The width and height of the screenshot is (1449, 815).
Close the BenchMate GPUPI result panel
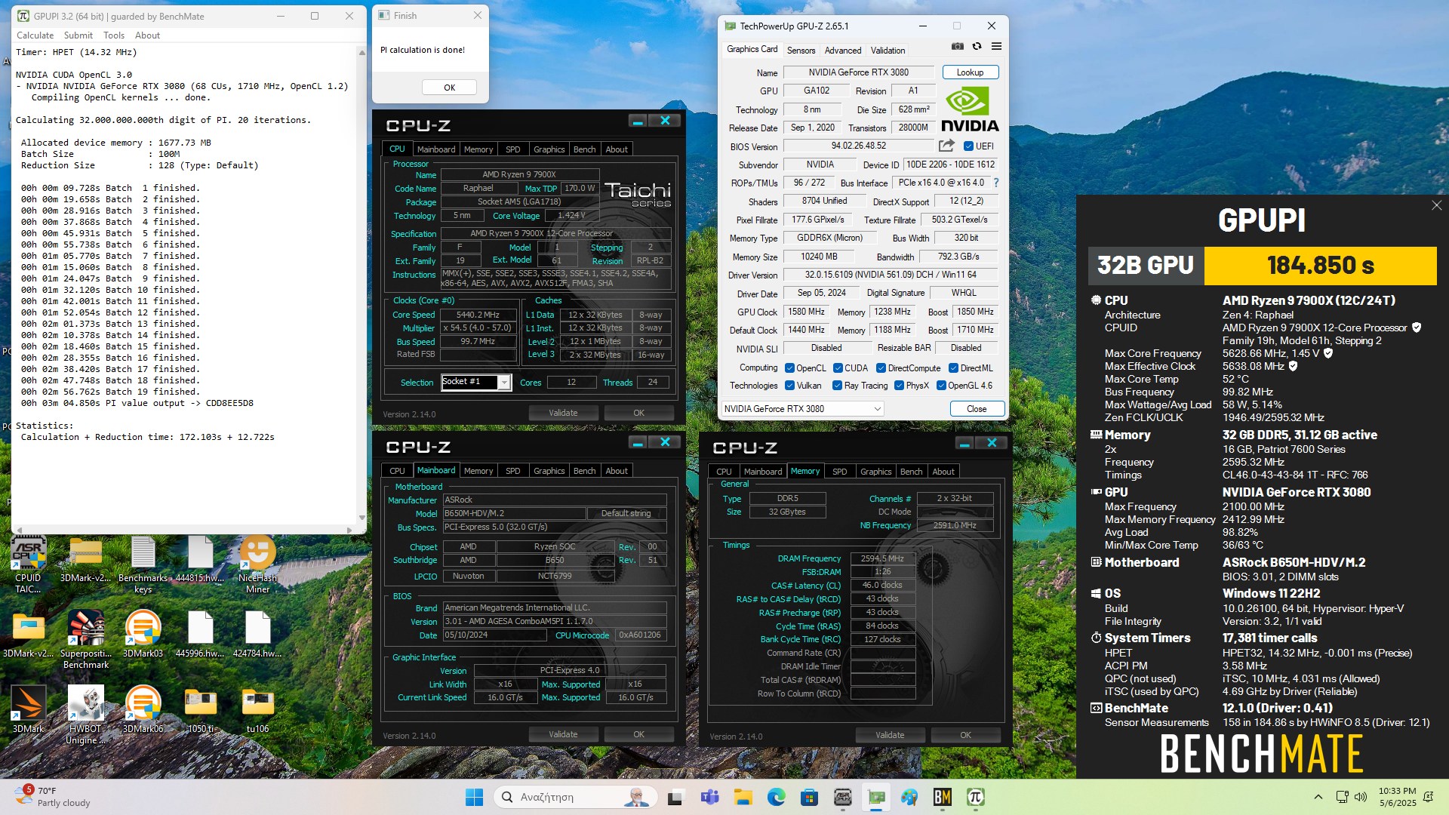point(1436,205)
